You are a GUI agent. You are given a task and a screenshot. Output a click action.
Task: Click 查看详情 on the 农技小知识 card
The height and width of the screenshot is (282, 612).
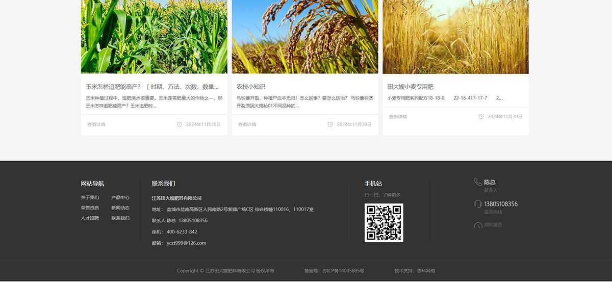[247, 124]
